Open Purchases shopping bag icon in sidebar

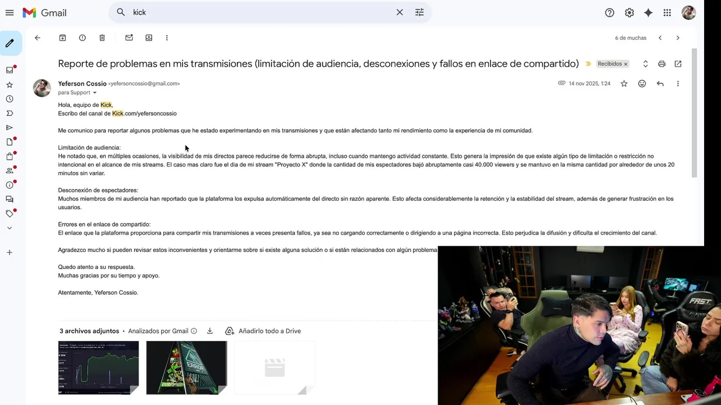coord(10,156)
